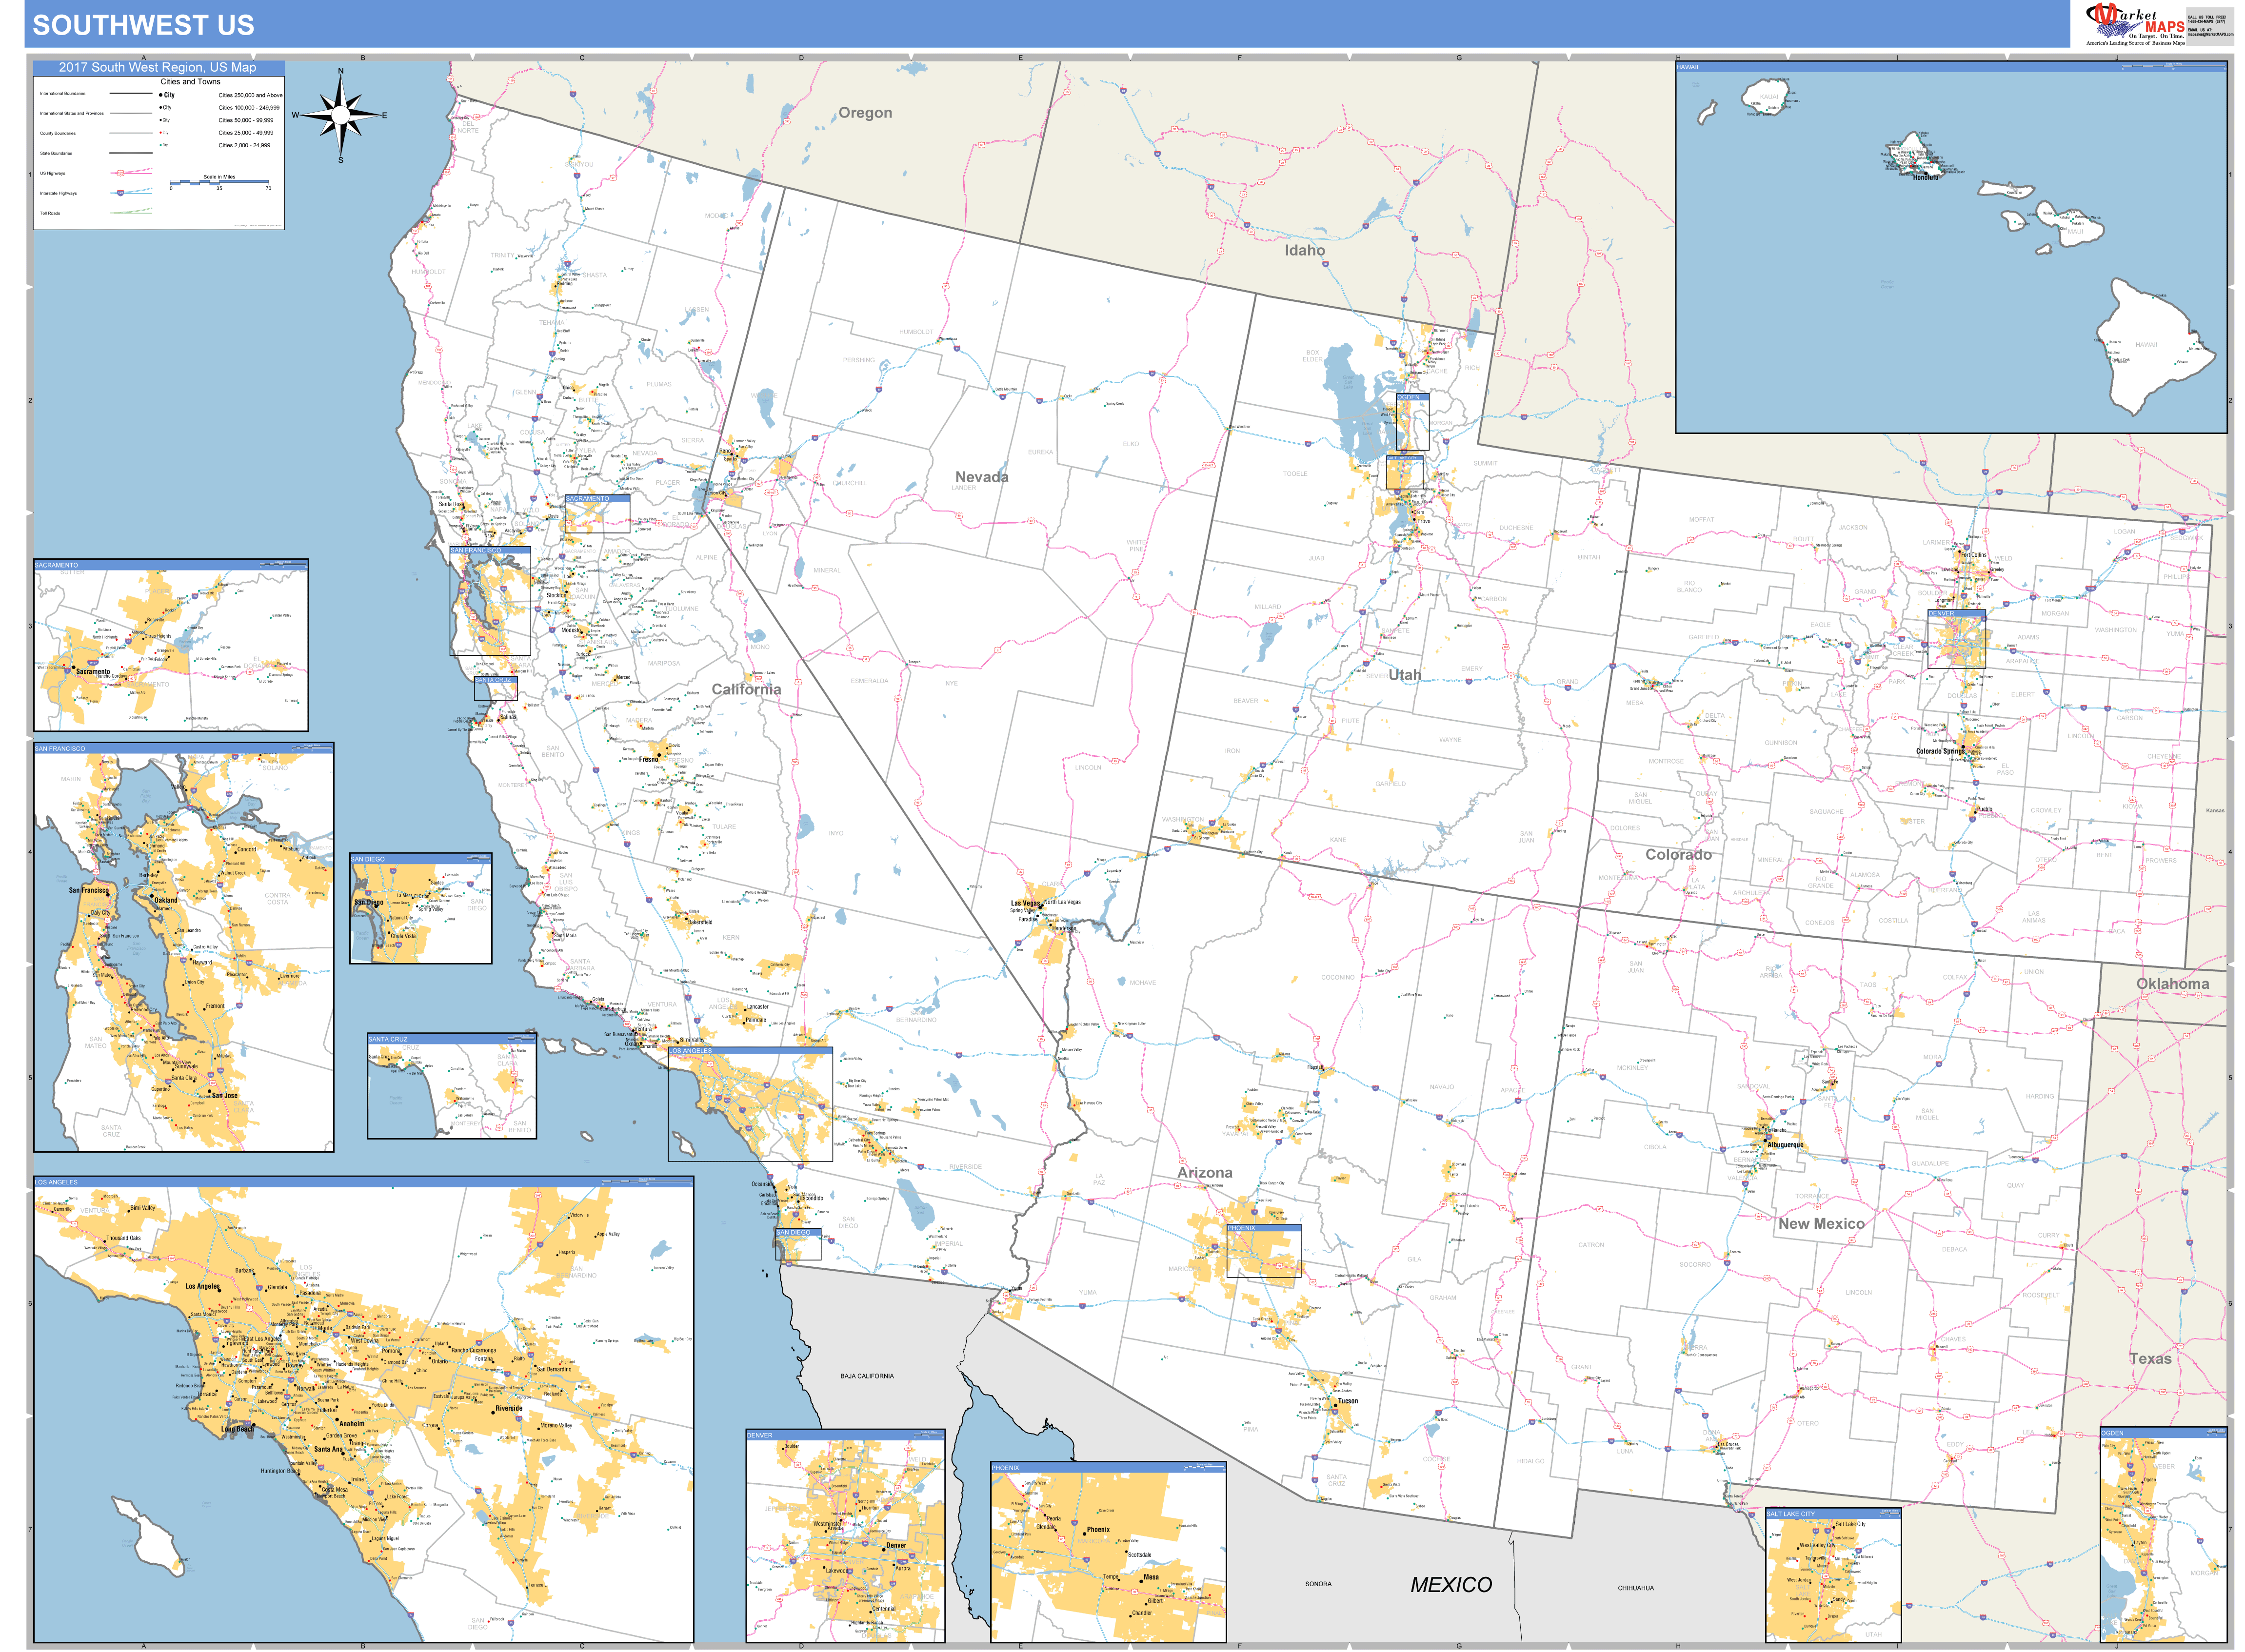Image resolution: width=2245 pixels, height=1652 pixels.
Task: Click the Albuquerque city label
Action: [1785, 1145]
